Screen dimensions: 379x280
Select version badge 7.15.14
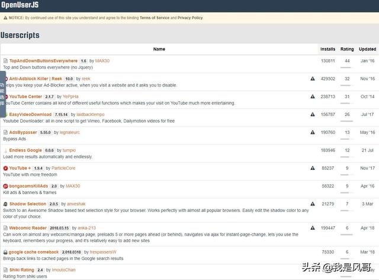tap(61, 114)
